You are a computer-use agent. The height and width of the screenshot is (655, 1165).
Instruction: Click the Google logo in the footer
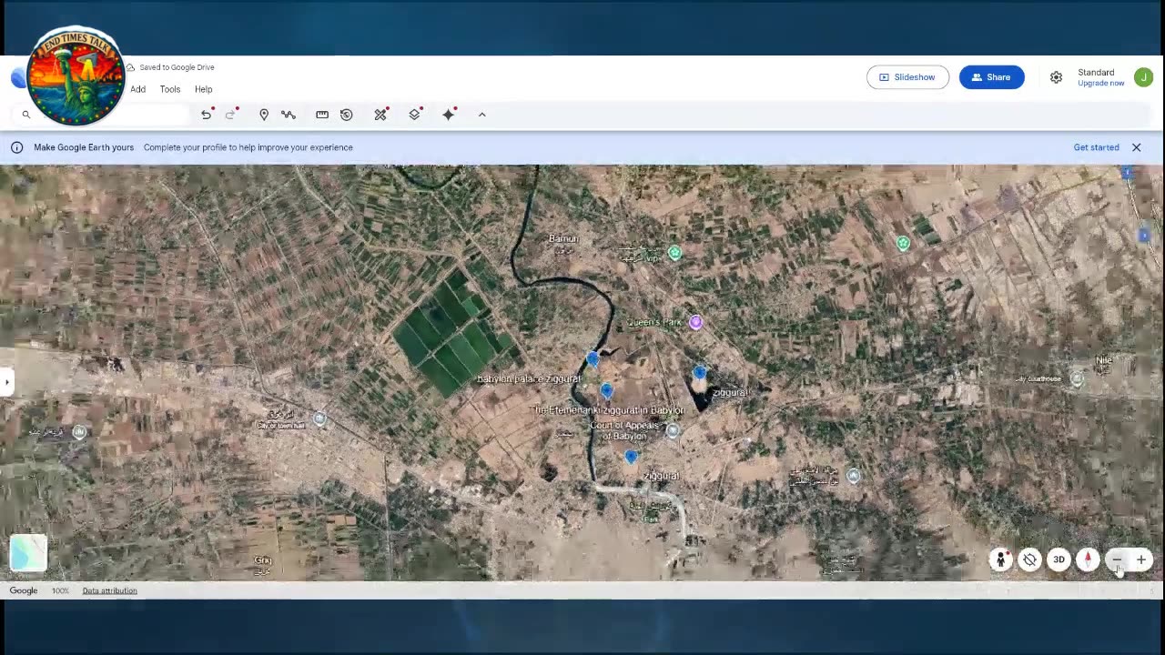(x=24, y=590)
